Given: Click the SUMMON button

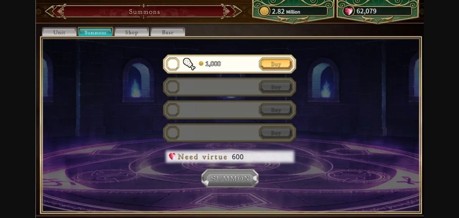Looking at the screenshot, I should click(x=230, y=178).
